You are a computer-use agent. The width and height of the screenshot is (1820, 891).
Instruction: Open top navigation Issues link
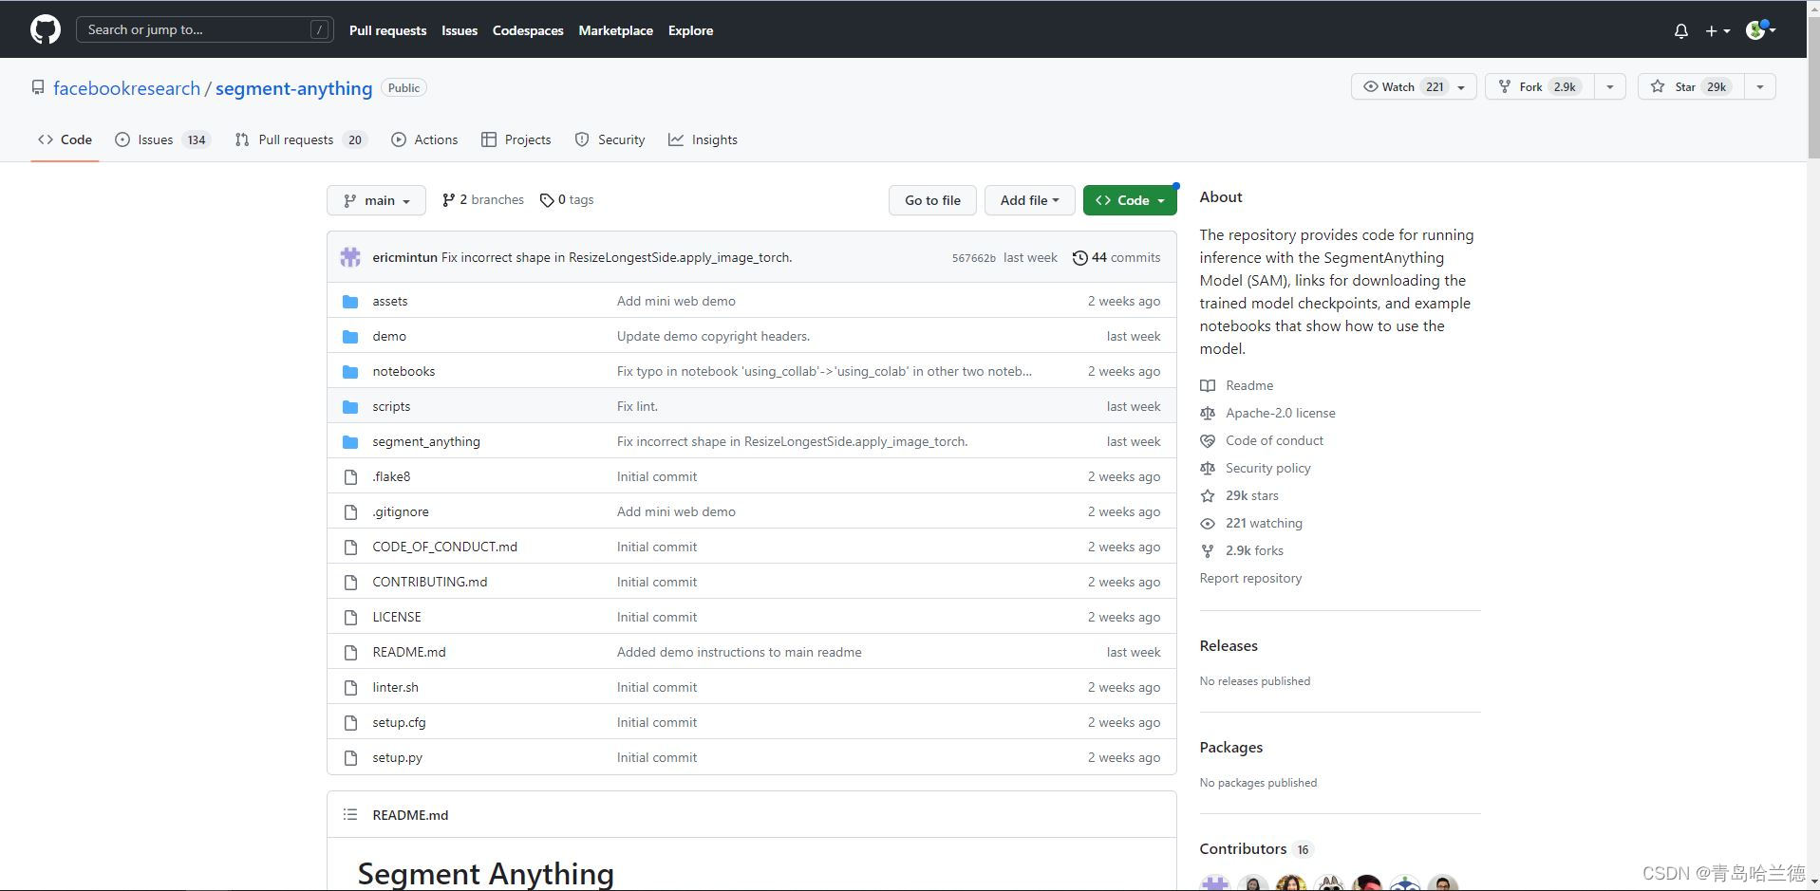point(460,30)
